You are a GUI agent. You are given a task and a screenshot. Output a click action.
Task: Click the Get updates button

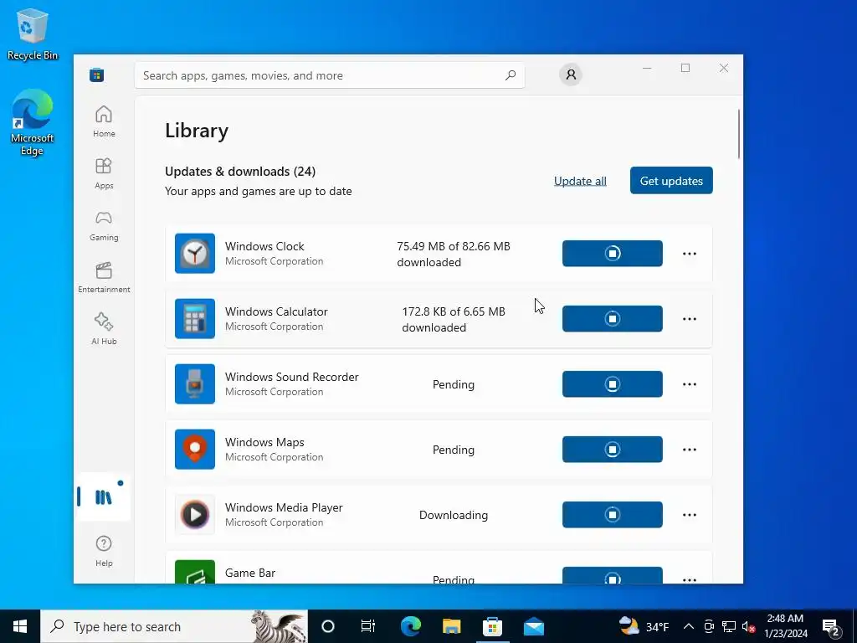pos(671,181)
